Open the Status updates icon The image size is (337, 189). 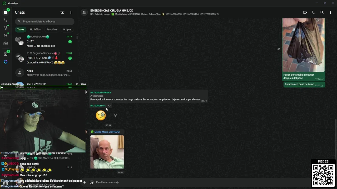pyautogui.click(x=6, y=28)
